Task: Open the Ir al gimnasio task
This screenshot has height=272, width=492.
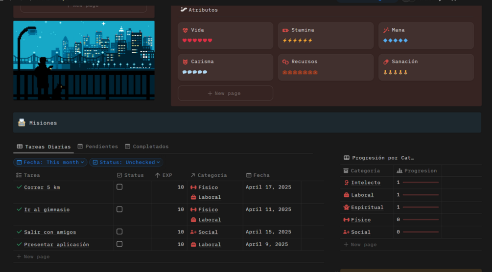Action: coord(47,209)
